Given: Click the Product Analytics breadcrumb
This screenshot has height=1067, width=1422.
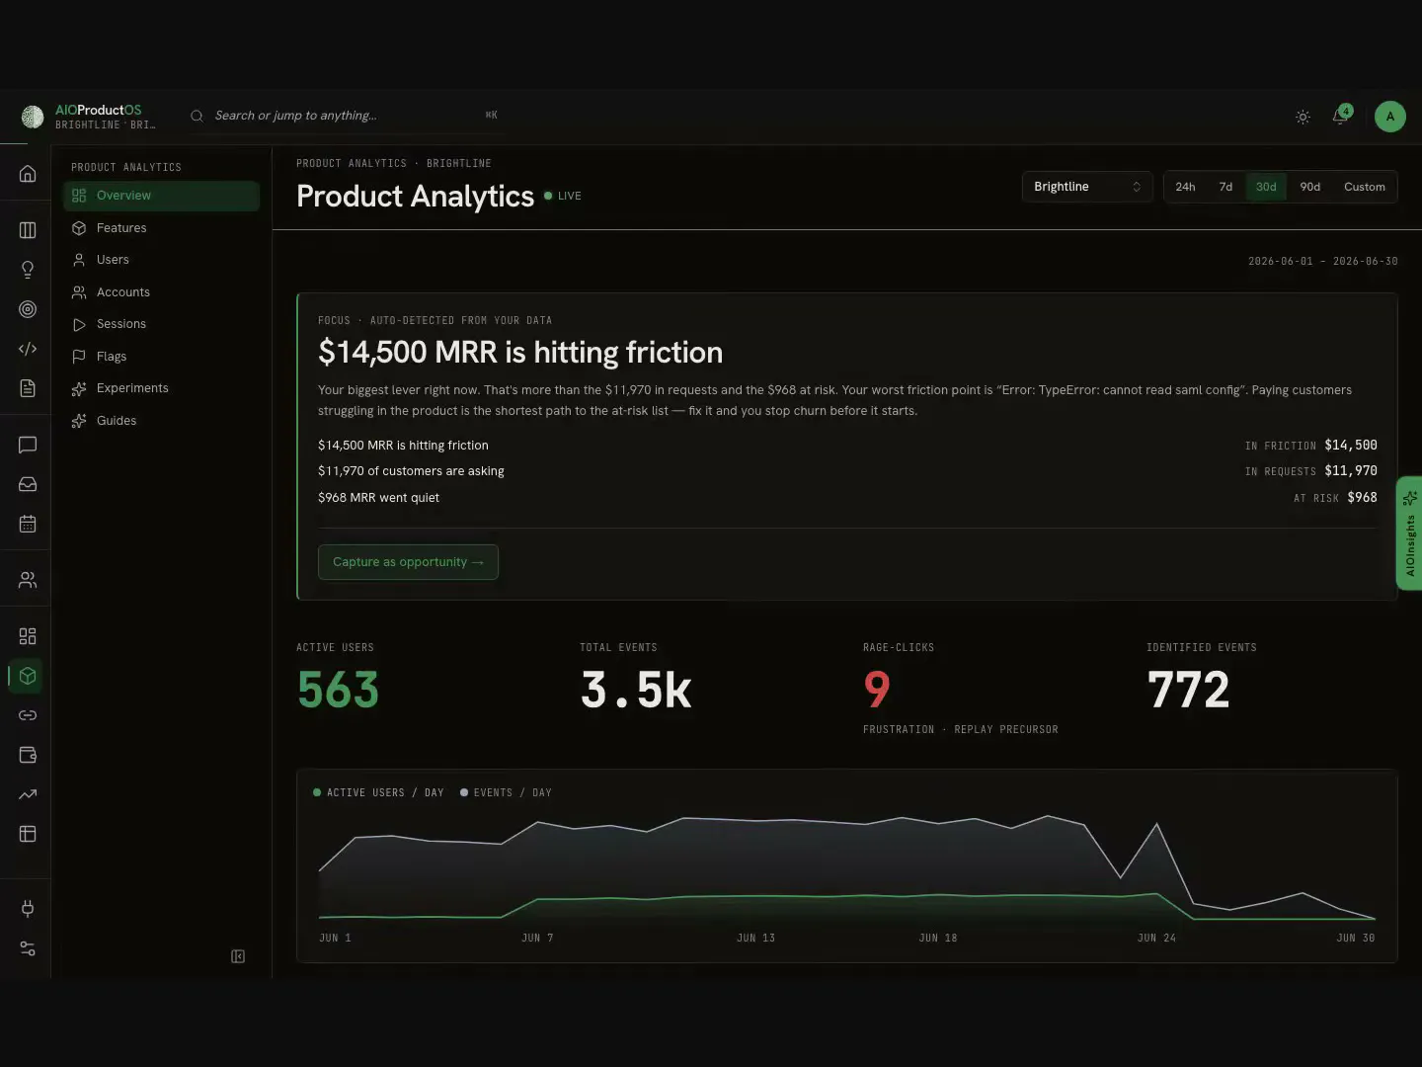Looking at the screenshot, I should (x=352, y=163).
